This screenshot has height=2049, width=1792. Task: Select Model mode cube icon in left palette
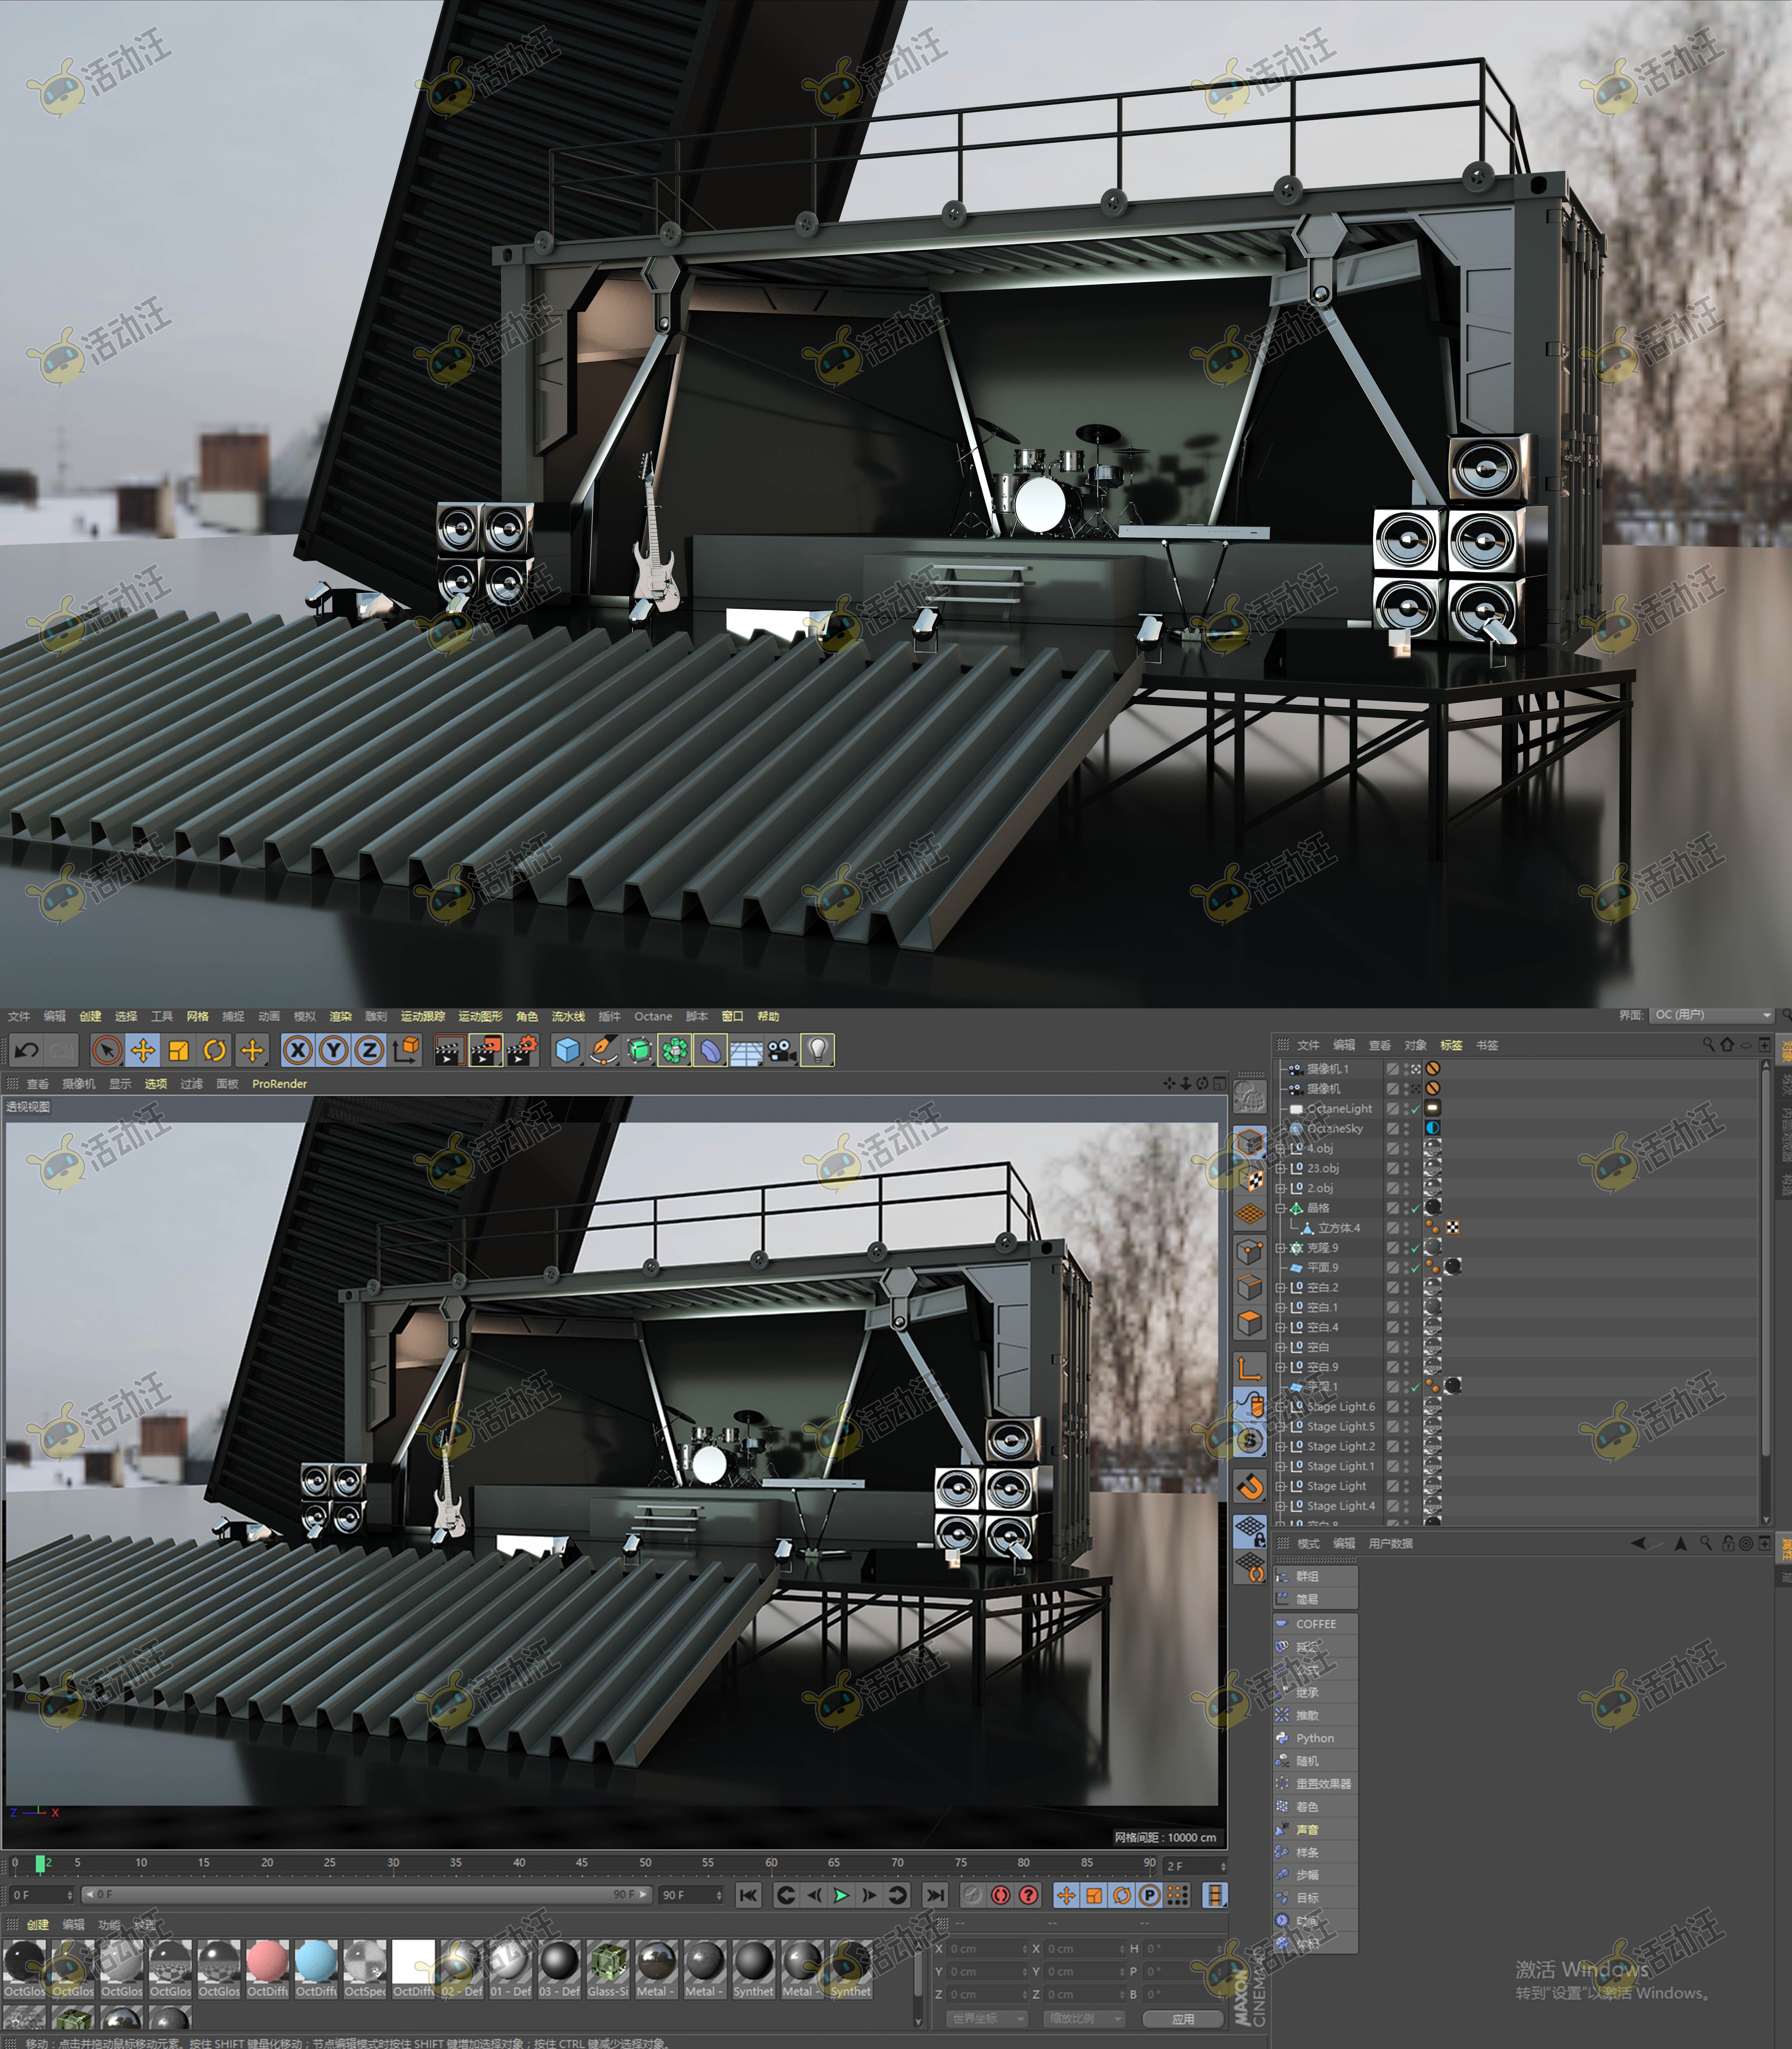click(1250, 1143)
